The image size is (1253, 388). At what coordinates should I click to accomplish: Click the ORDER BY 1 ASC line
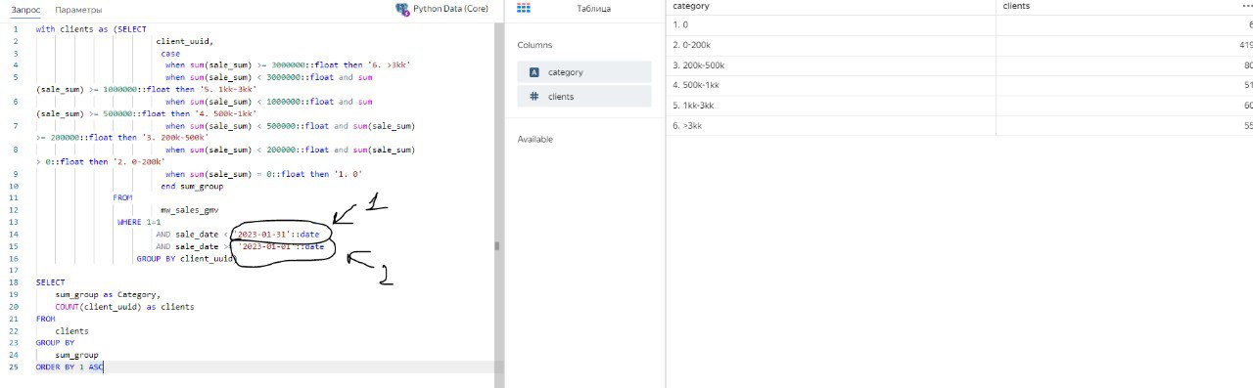70,366
